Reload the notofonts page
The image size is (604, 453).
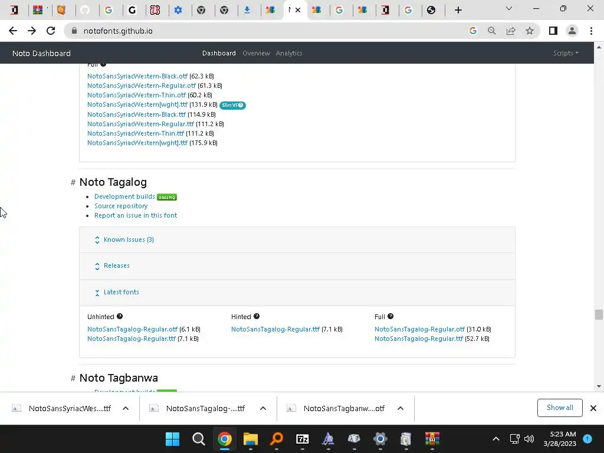(x=51, y=31)
